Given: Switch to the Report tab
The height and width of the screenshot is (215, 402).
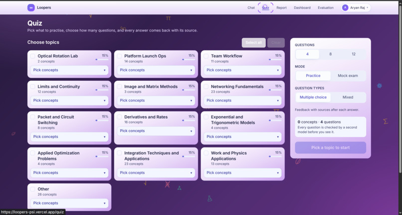Looking at the screenshot, I should point(281,7).
